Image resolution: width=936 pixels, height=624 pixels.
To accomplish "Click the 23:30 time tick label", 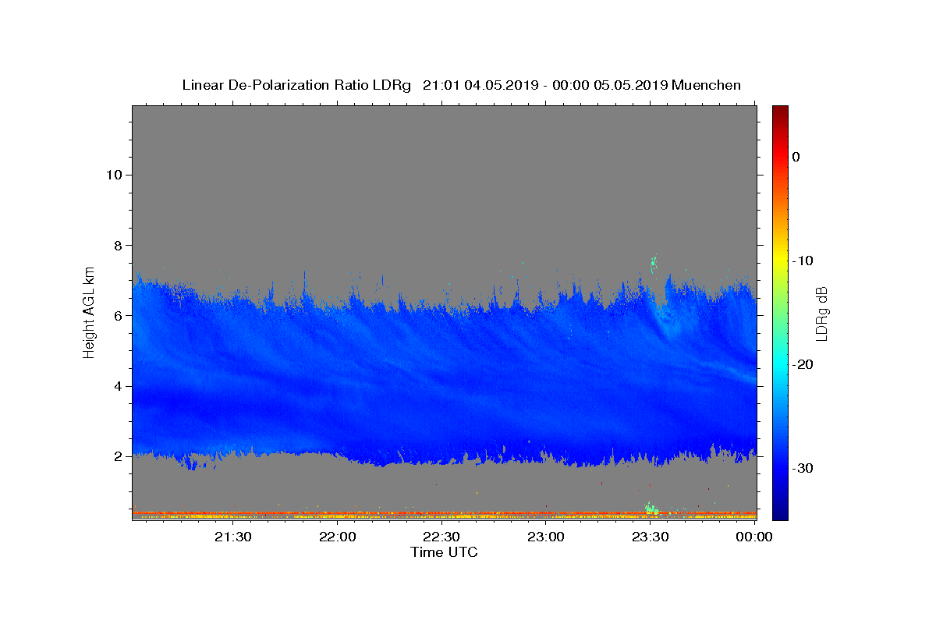I will (650, 537).
